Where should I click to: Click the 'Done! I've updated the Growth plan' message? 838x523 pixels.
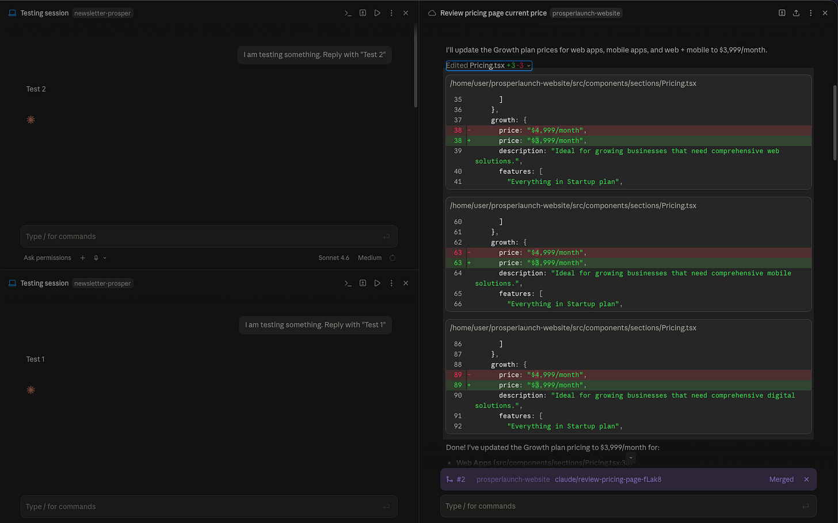pos(553,448)
